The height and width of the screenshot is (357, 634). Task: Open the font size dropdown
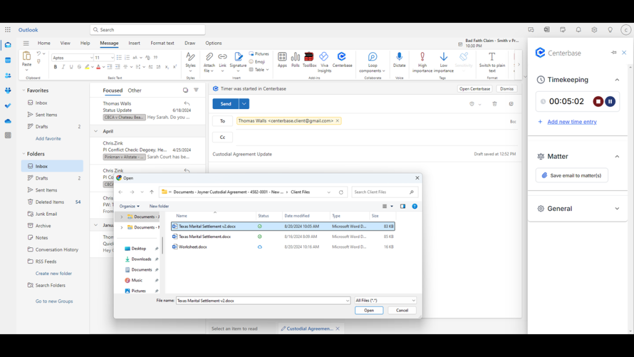pyautogui.click(x=112, y=58)
